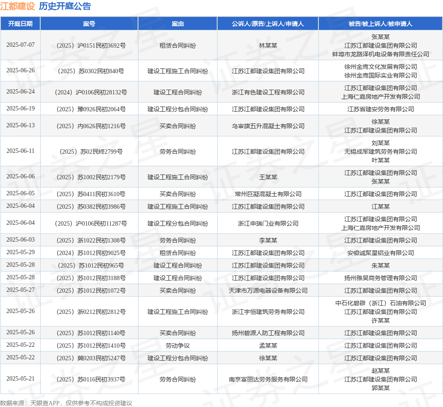Select the 被告/被上诉人/被申请人 column header
This screenshot has height=407, width=443.
tap(380, 24)
